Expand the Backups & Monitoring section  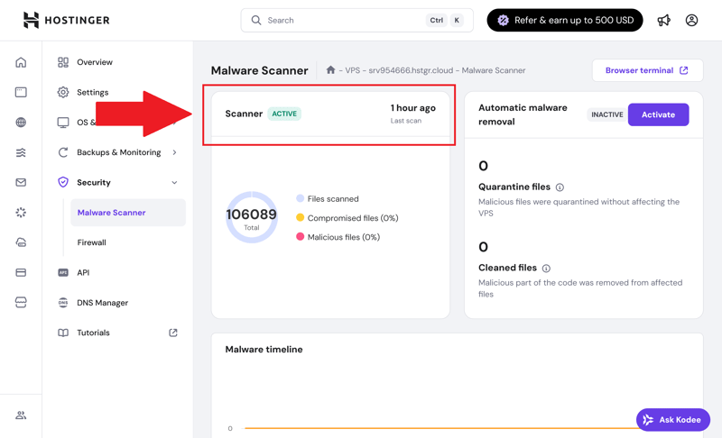point(174,152)
